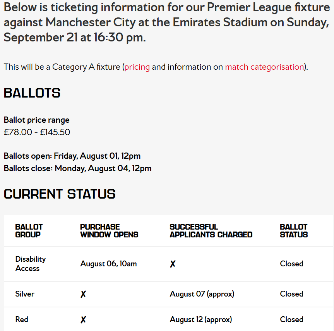Click the X mark in Disability Access row
Viewport: 334px width, 331px height.
pyautogui.click(x=173, y=264)
